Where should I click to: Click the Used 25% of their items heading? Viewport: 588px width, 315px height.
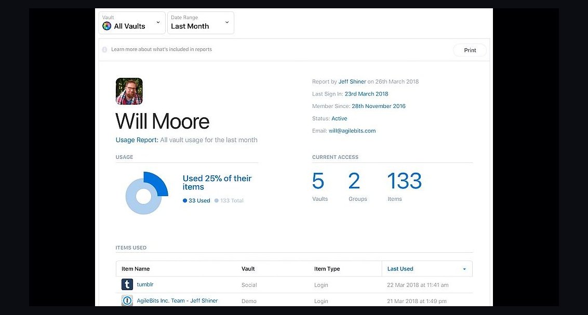coord(217,182)
